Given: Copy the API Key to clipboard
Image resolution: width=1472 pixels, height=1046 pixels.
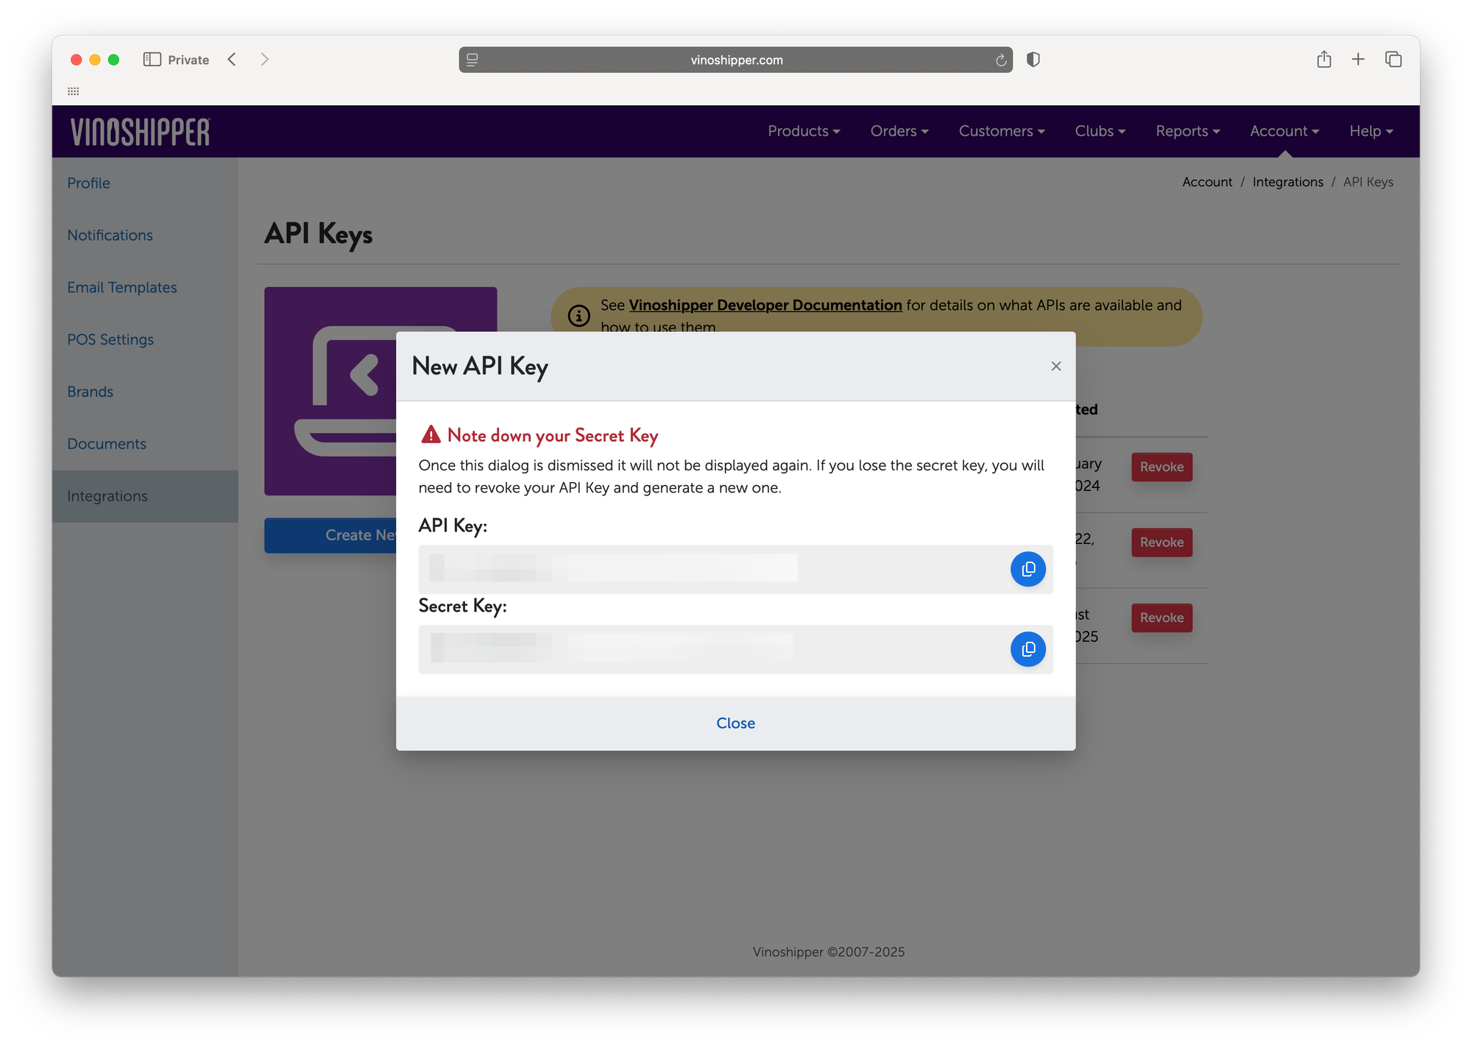Looking at the screenshot, I should (x=1027, y=569).
